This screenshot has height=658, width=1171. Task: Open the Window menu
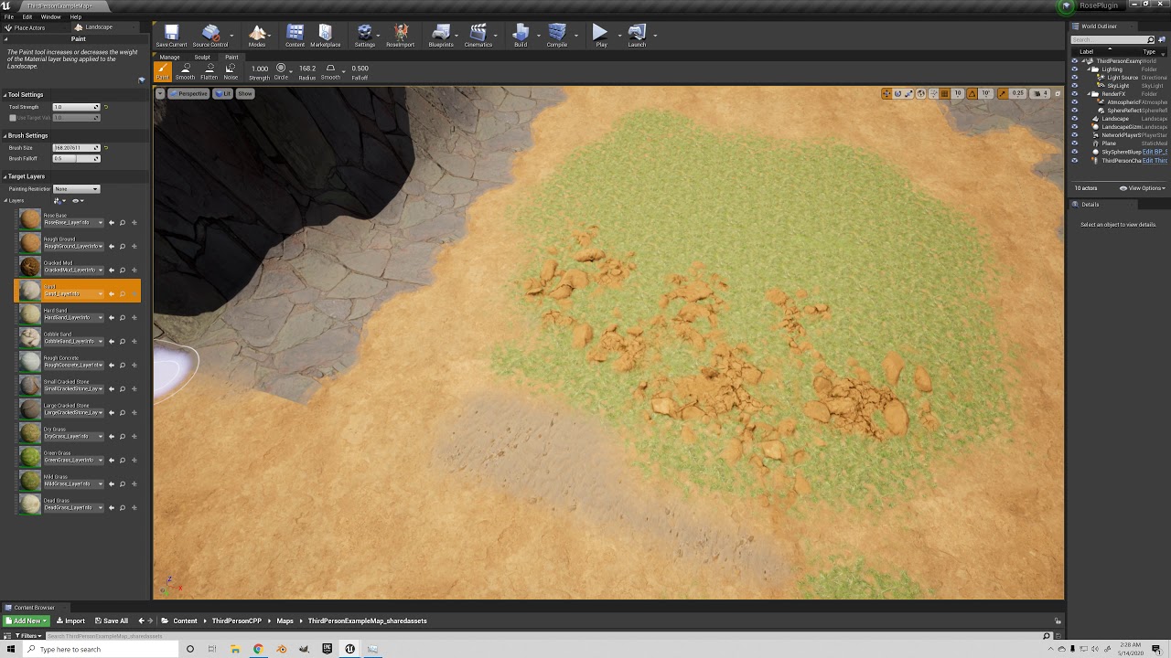pyautogui.click(x=51, y=16)
